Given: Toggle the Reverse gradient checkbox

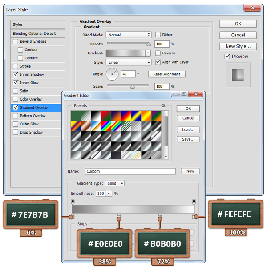Looking at the screenshot, I should pyautogui.click(x=158, y=53).
